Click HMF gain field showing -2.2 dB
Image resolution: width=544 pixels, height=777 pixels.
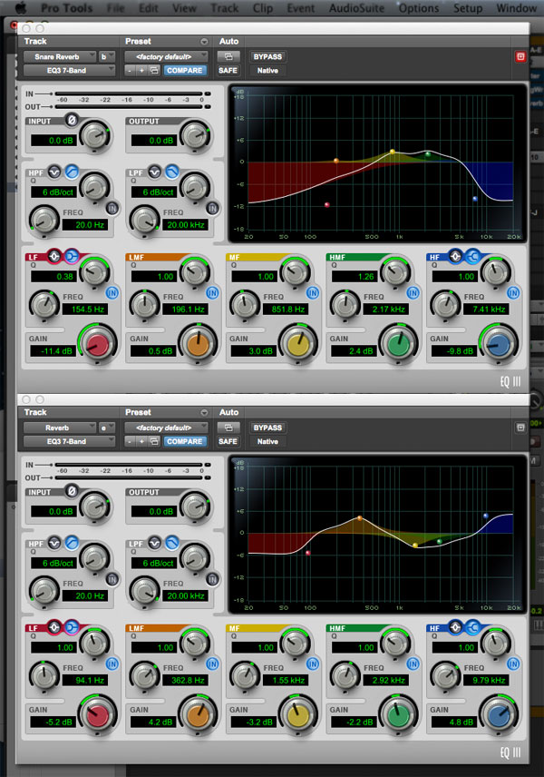354,723
